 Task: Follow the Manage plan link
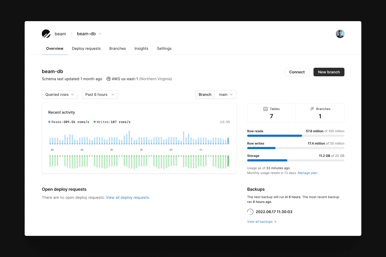(307, 173)
